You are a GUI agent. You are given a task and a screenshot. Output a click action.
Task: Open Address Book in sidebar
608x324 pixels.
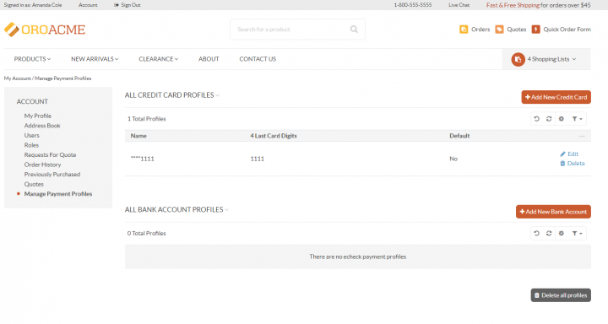42,126
